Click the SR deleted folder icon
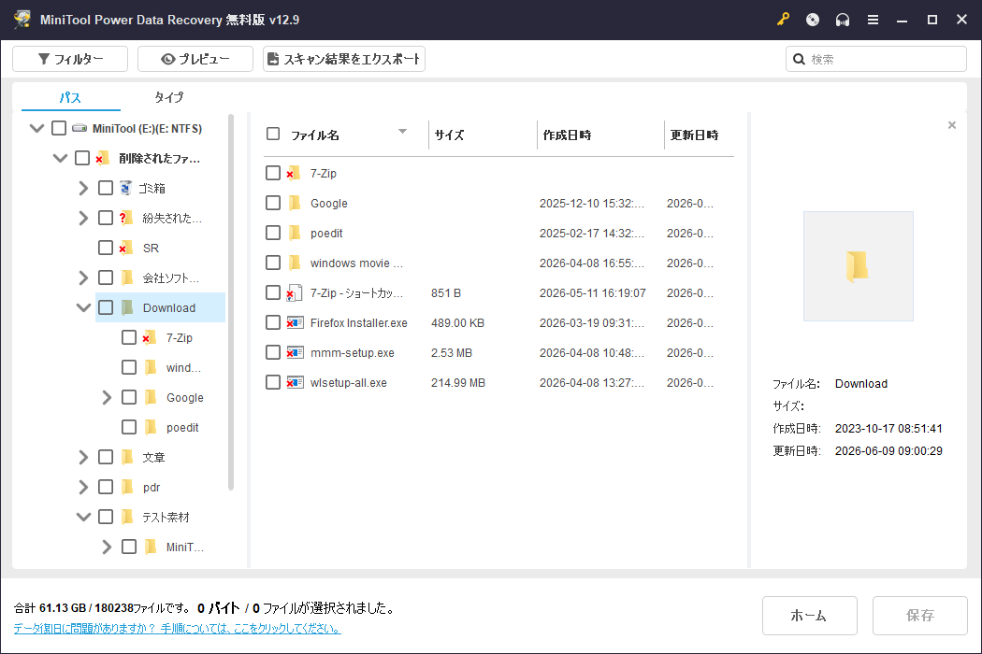 tap(126, 248)
